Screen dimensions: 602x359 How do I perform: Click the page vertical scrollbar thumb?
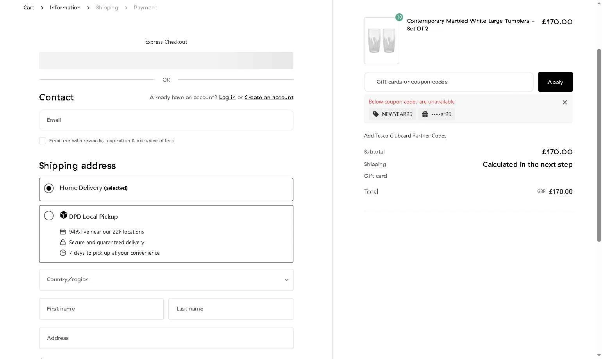click(599, 145)
